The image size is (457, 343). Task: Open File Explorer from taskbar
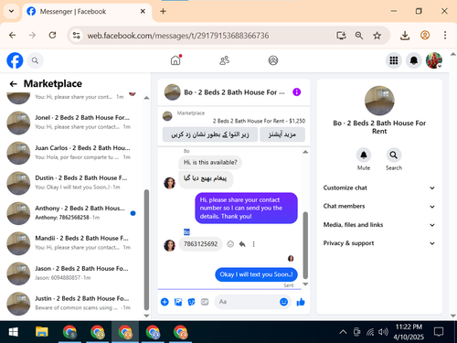pyautogui.click(x=42, y=332)
